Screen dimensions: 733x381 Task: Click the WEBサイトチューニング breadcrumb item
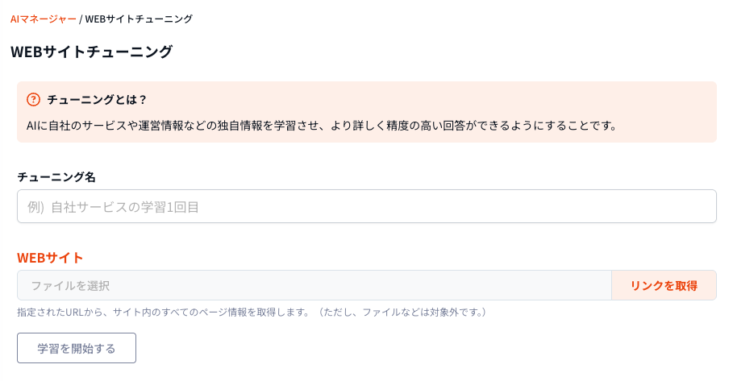(139, 18)
